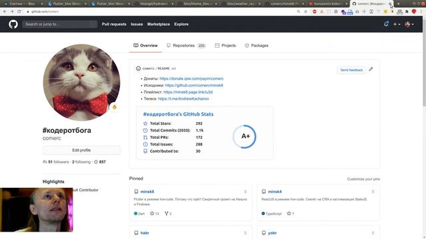Open the user avatar menu in header
This screenshot has height=239, width=426.
[409, 24]
